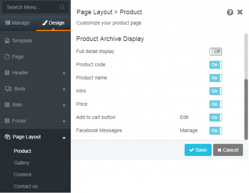
Task: Enable the Full detail display toggle
Action: [x=216, y=51]
